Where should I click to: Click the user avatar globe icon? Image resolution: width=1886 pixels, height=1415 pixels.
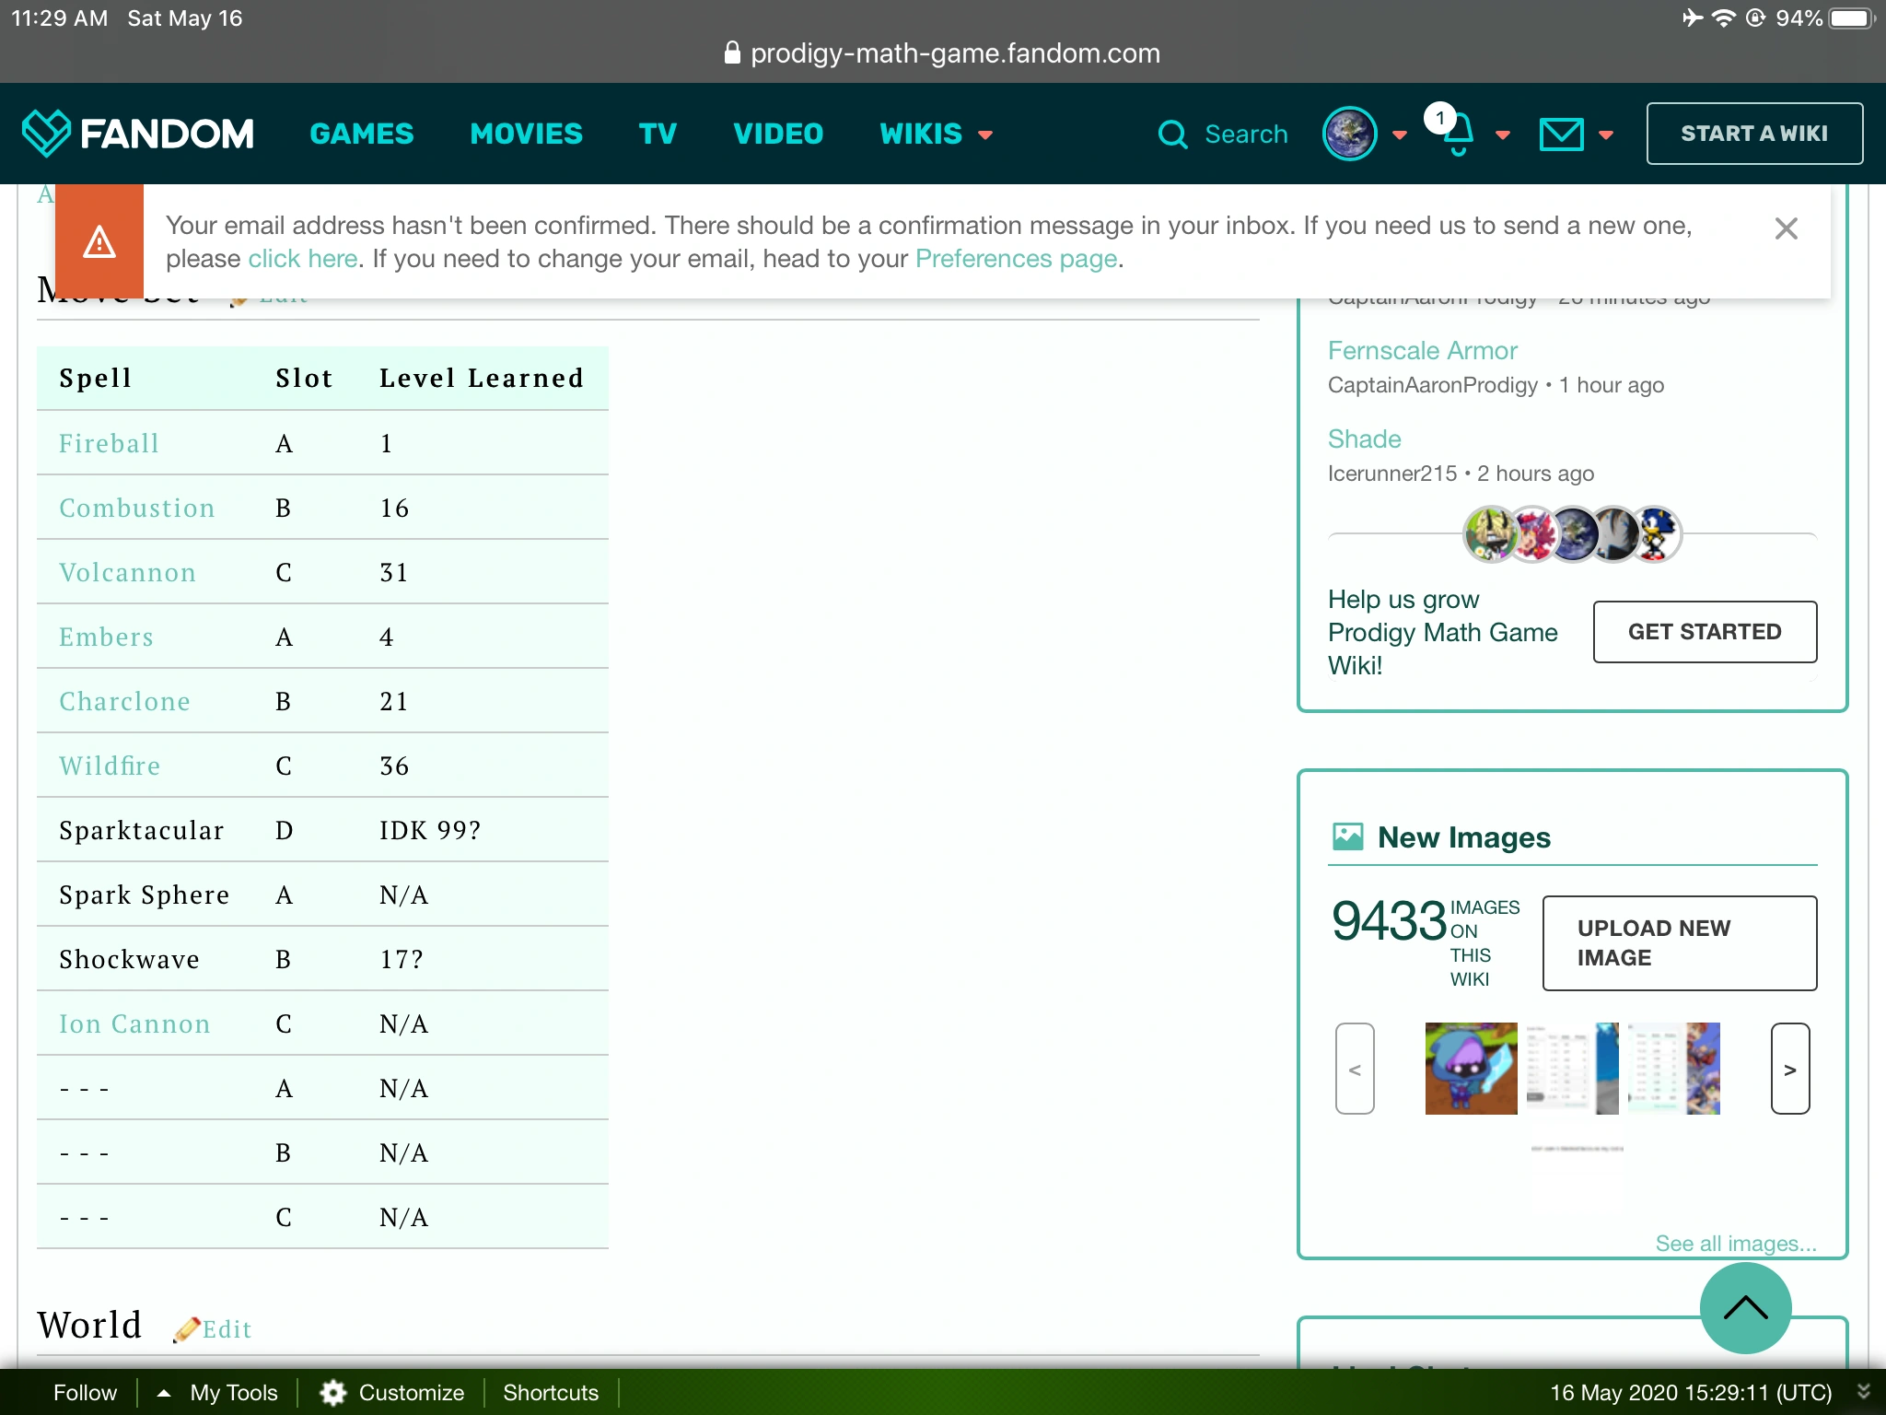(1349, 134)
